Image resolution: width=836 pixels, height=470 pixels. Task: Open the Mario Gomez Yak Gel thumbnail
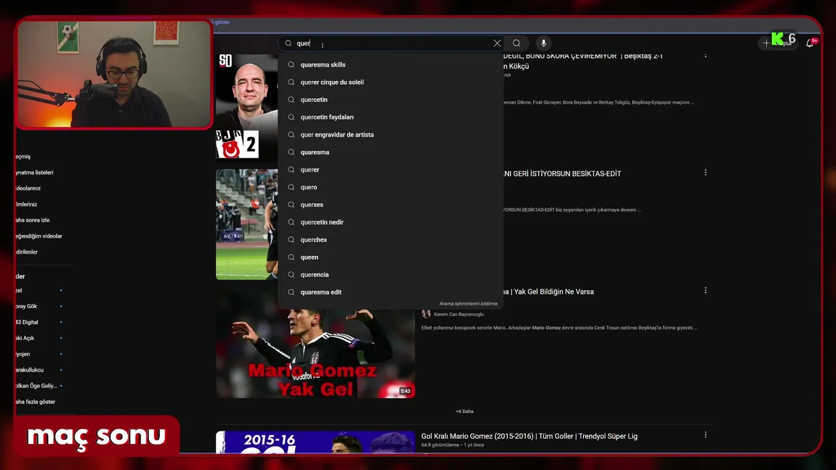(x=315, y=352)
